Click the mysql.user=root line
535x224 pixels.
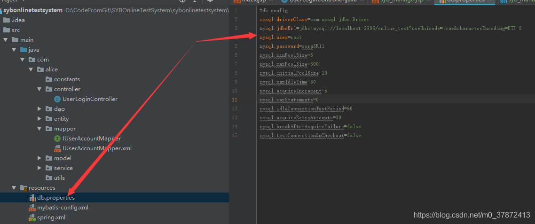281,38
